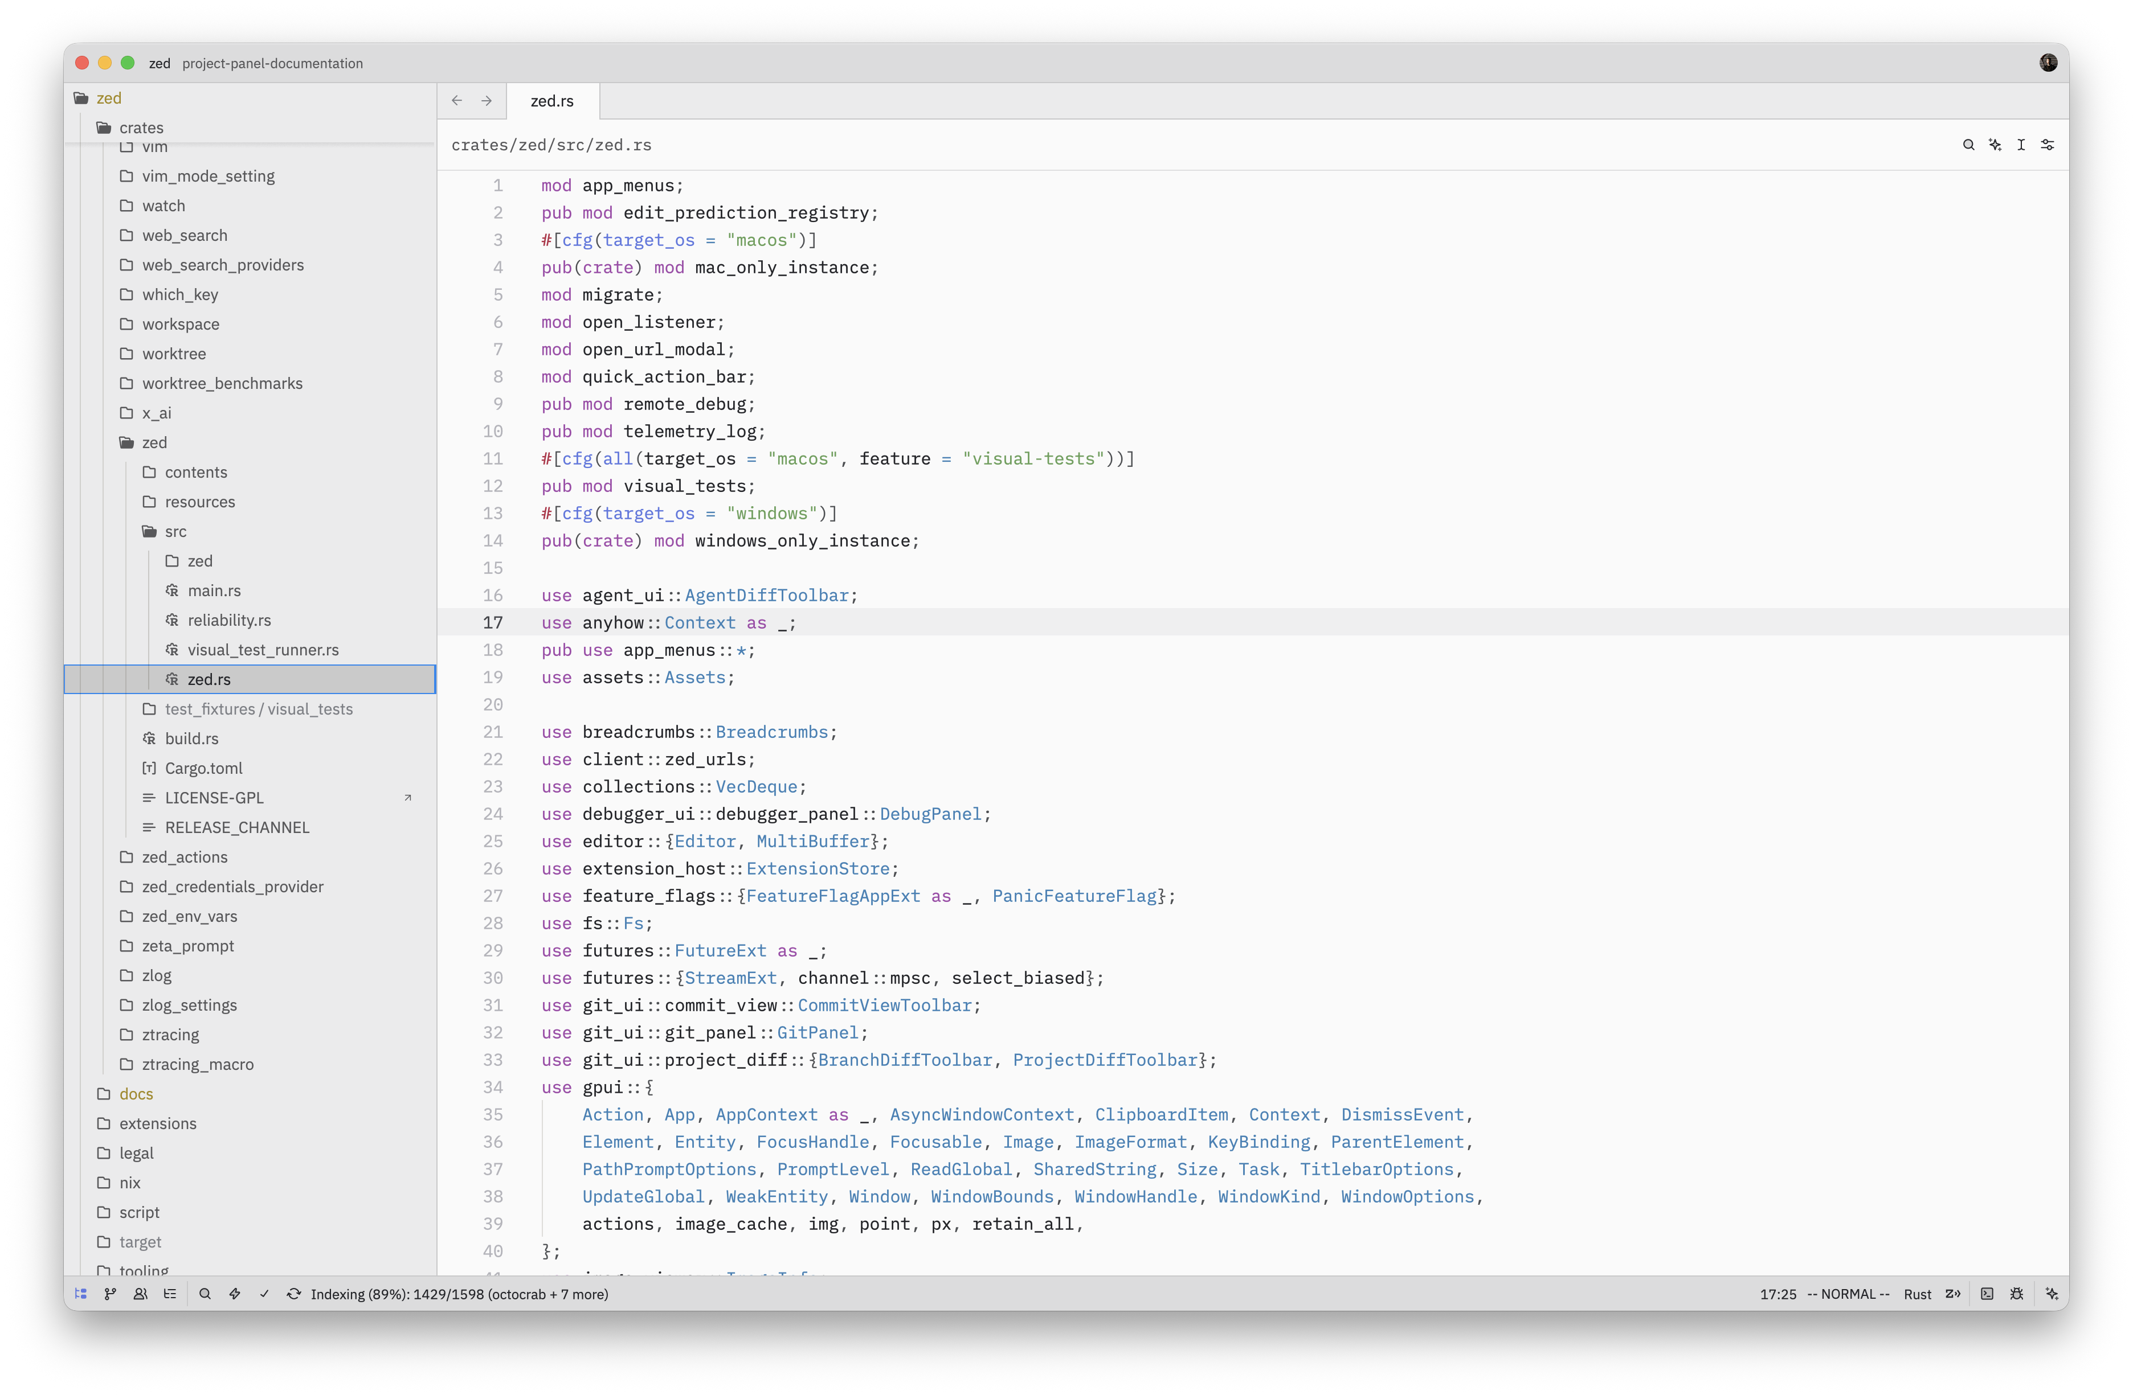This screenshot has height=1395, width=2133.
Task: Toggle buffer search in editor toolbar
Action: 1968,144
